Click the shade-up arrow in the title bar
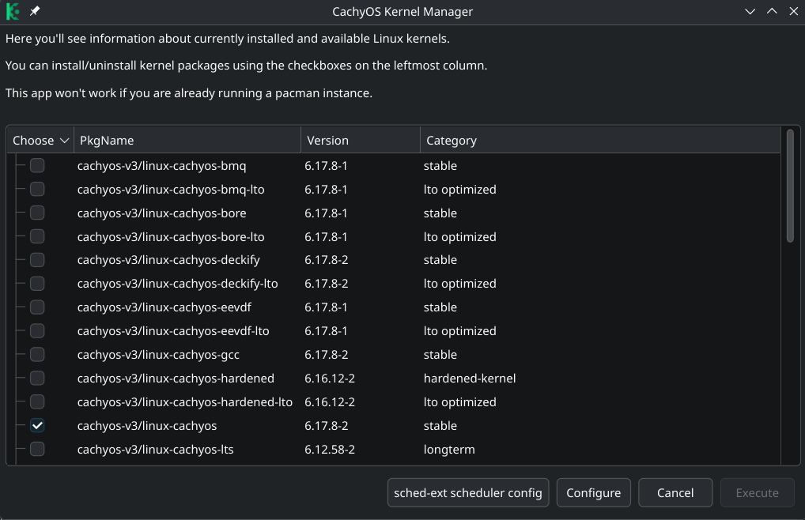 click(x=770, y=11)
